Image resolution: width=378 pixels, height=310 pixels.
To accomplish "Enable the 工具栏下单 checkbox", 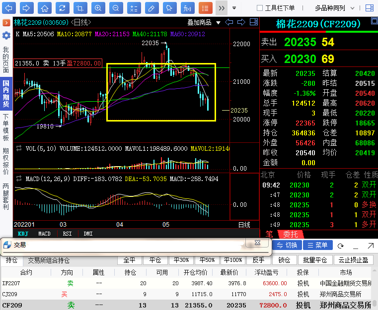I will (x=259, y=8).
